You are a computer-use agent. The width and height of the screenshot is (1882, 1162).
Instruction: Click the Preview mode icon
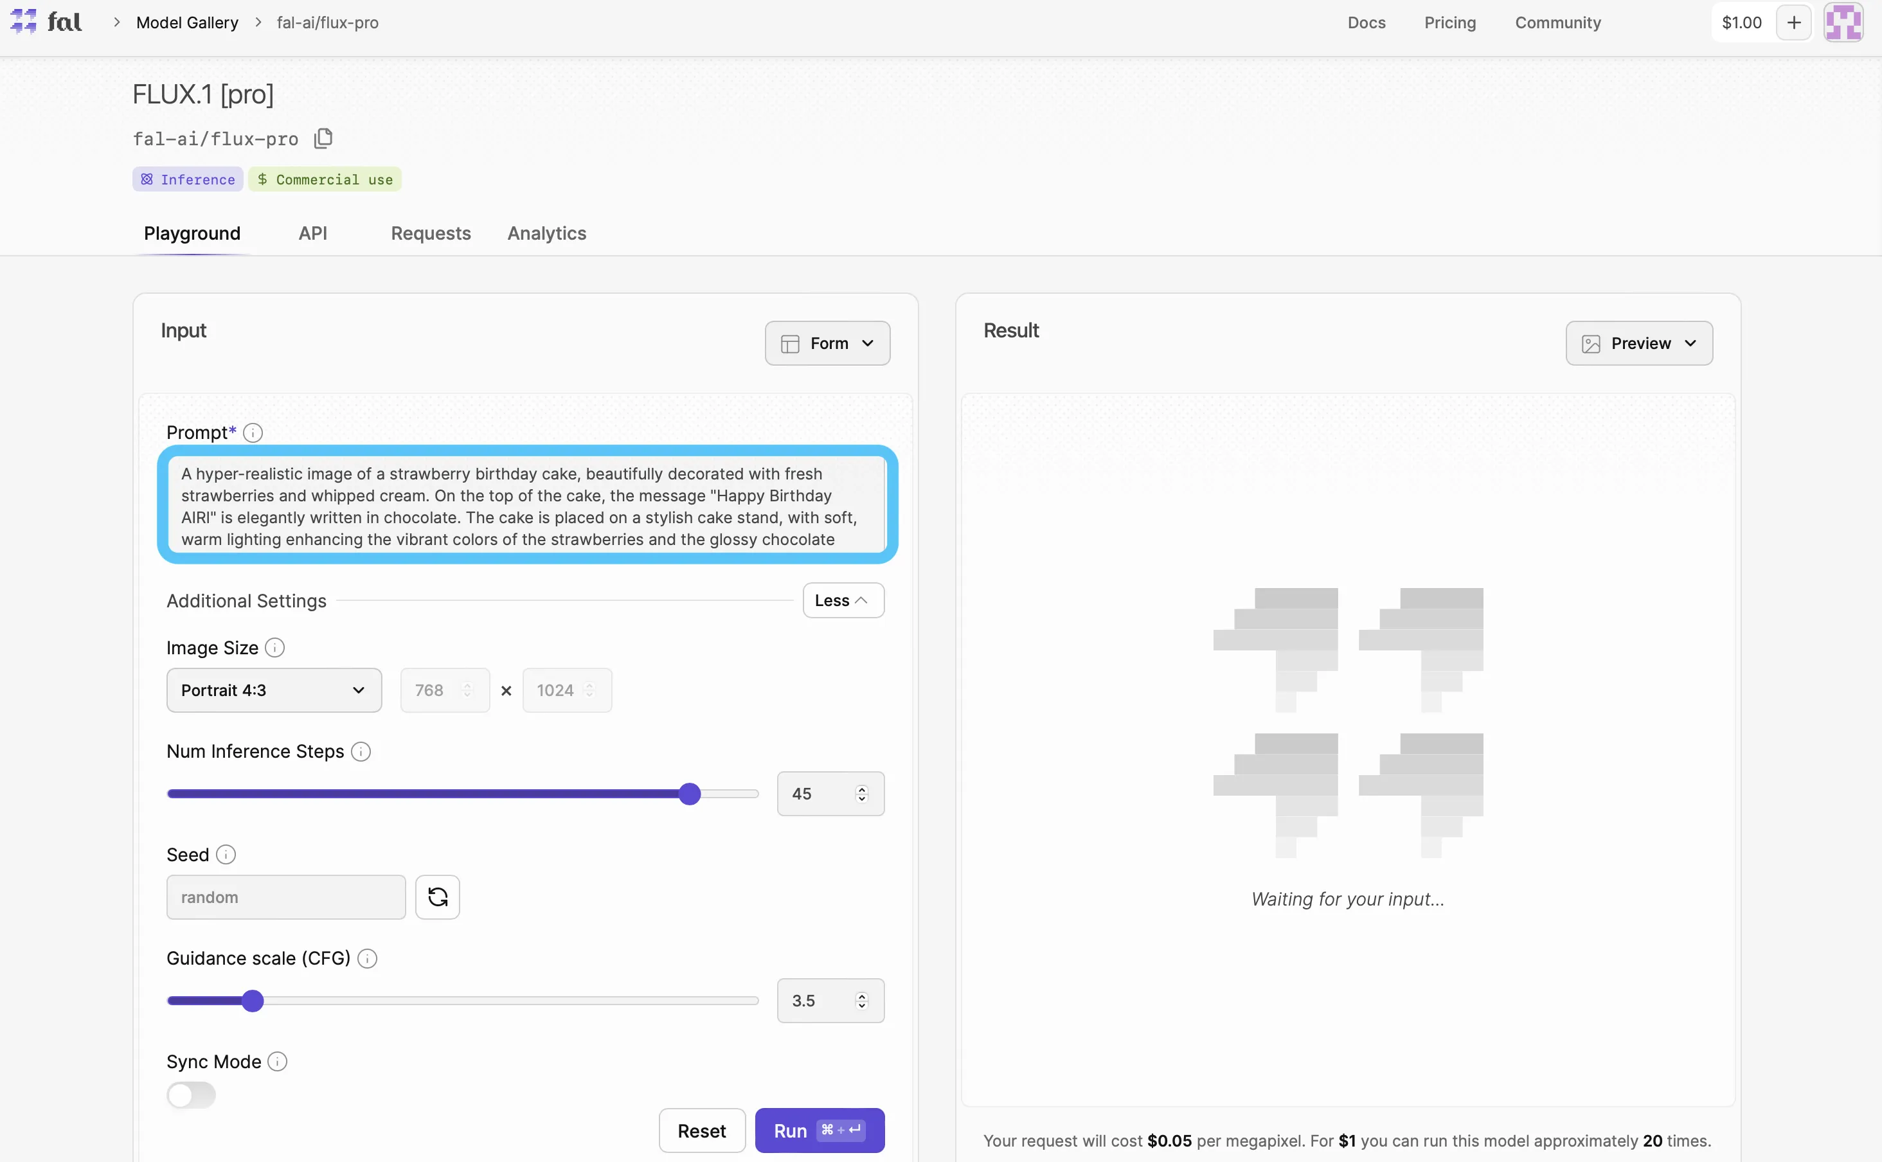click(1591, 343)
